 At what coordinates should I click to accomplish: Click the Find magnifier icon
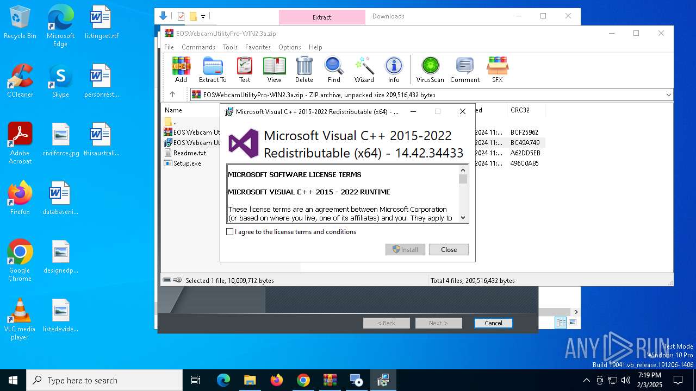[334, 70]
